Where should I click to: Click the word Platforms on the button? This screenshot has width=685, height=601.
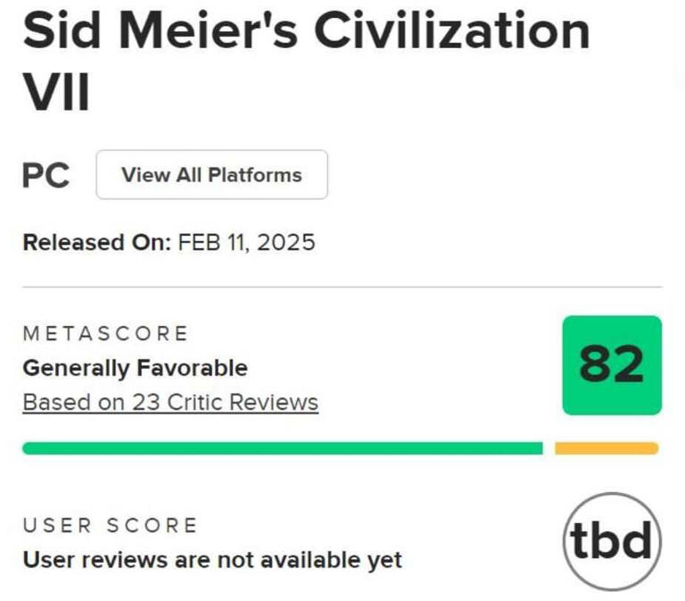point(256,175)
